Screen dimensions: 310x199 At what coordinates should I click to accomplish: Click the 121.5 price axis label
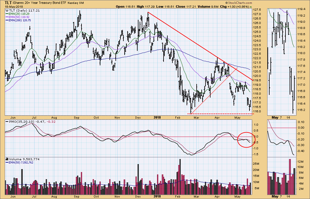(257, 63)
